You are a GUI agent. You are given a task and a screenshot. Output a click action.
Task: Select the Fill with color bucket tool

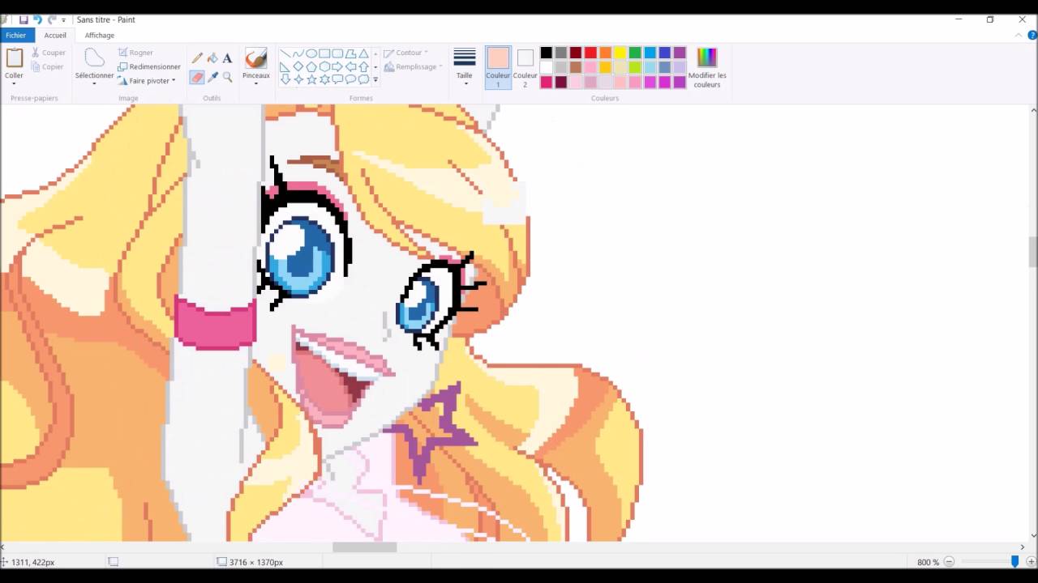pyautogui.click(x=212, y=58)
